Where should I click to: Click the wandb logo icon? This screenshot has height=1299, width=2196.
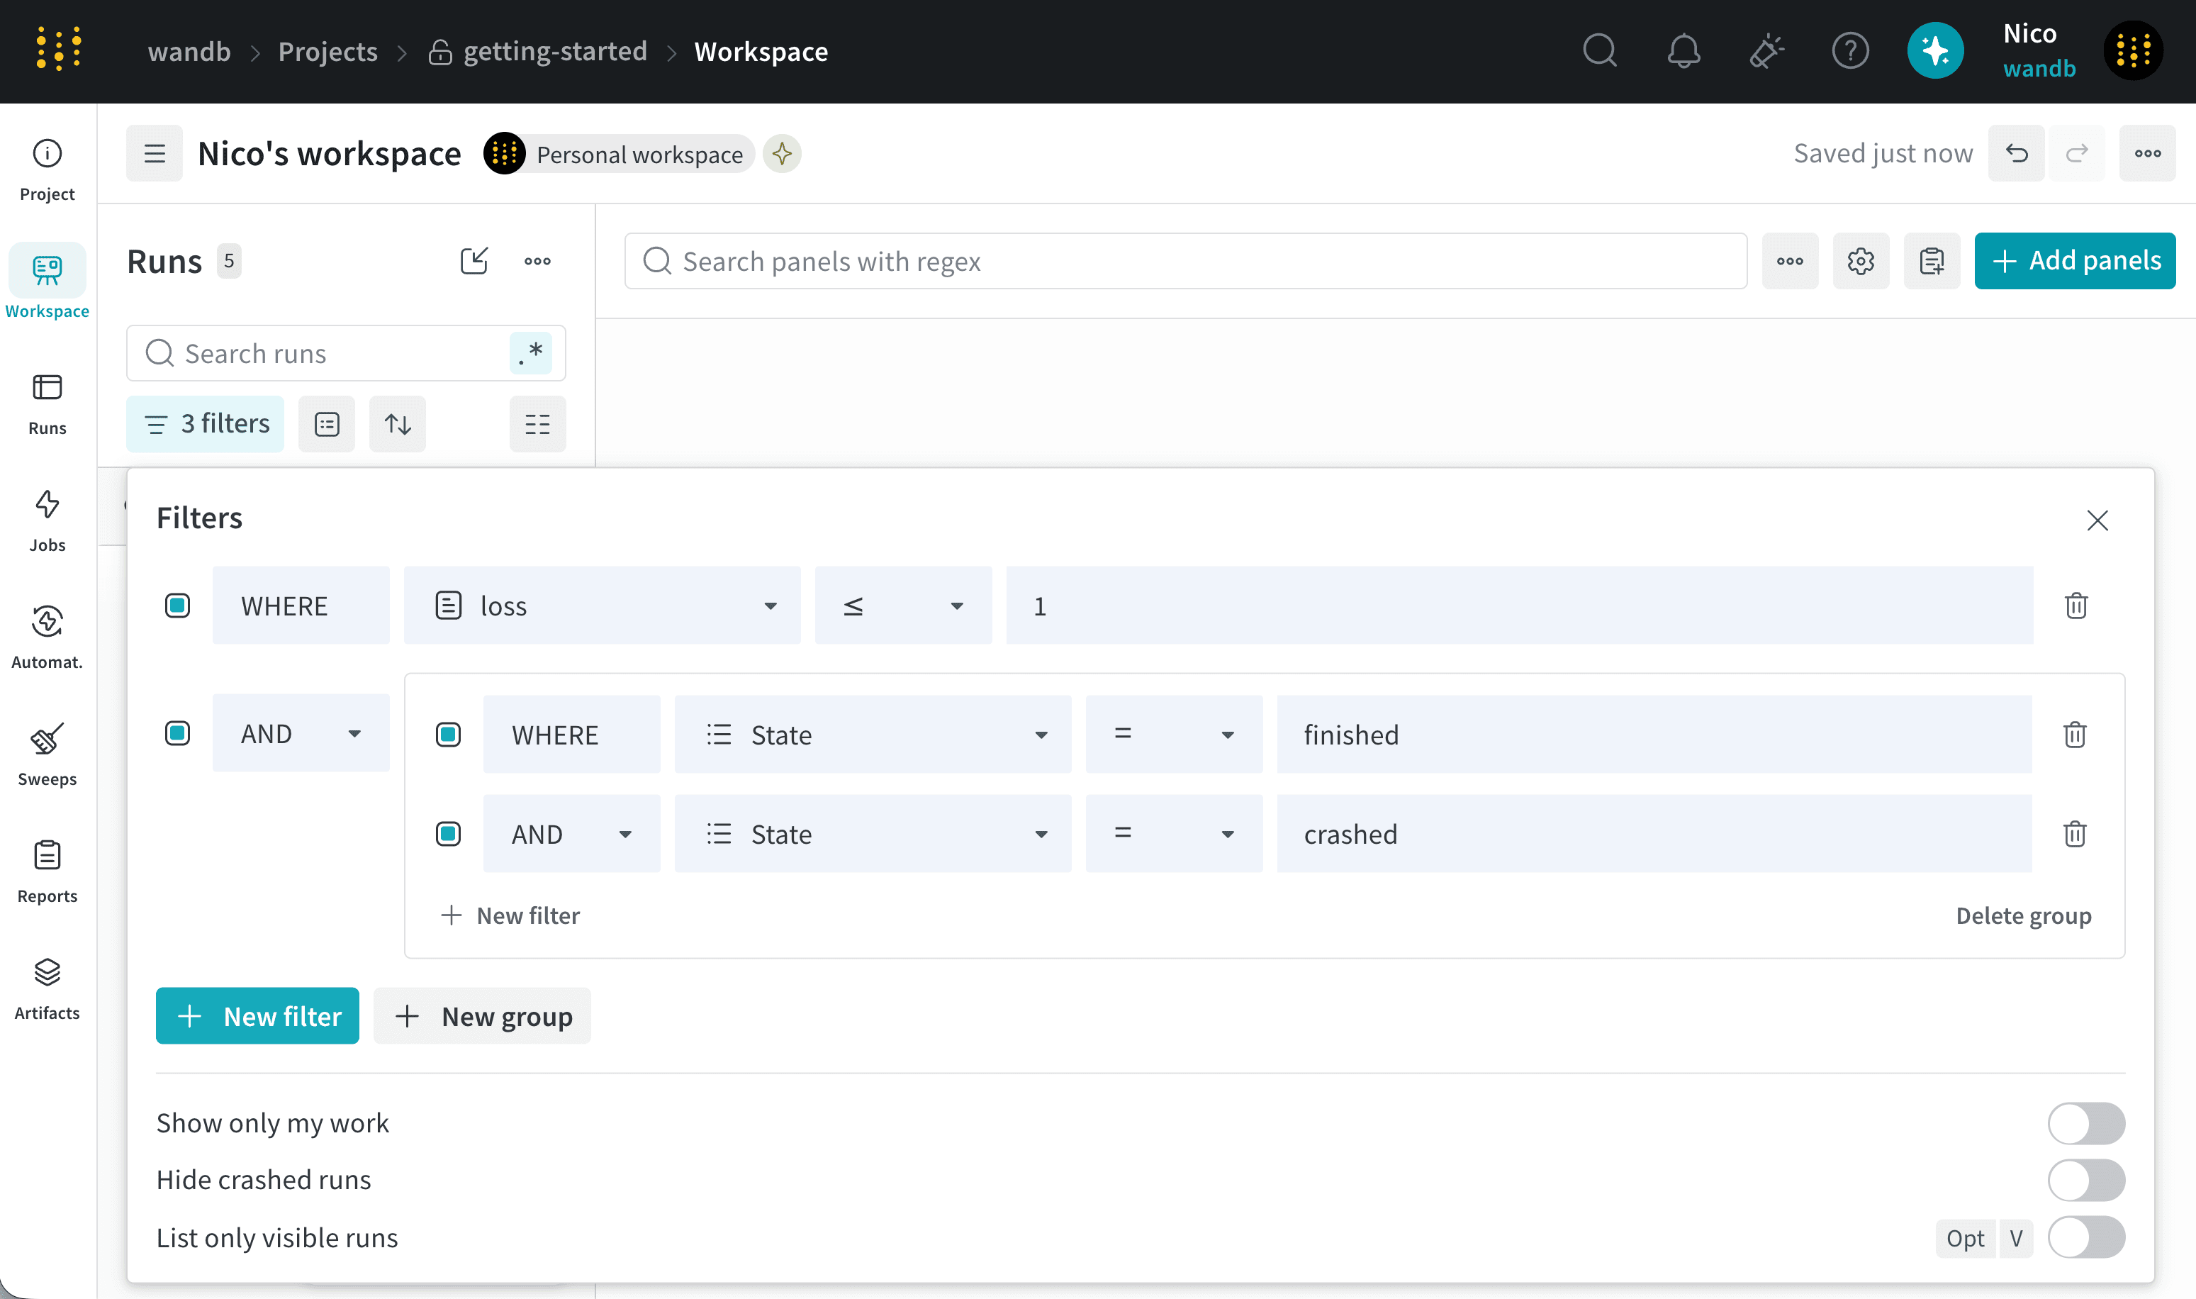tap(59, 49)
